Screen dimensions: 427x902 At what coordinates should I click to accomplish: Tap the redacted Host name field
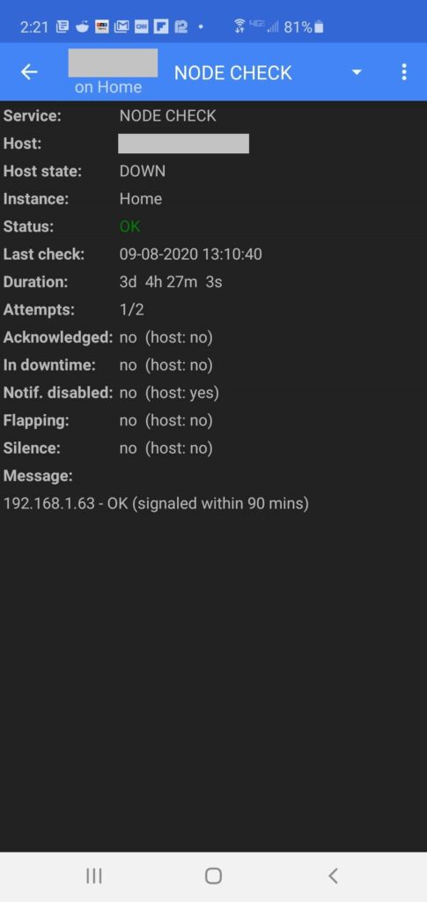(184, 144)
